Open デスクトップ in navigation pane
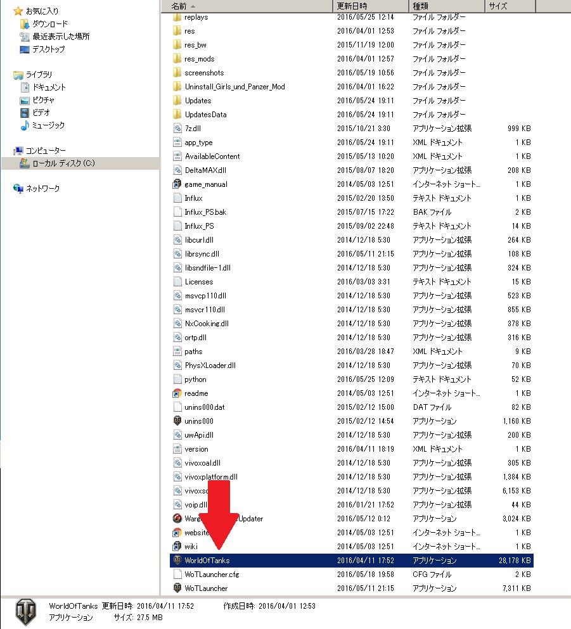 [48, 49]
